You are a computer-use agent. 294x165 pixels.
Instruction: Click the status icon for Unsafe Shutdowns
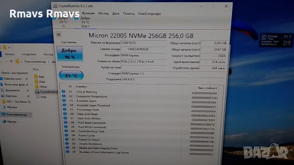coord(67,143)
